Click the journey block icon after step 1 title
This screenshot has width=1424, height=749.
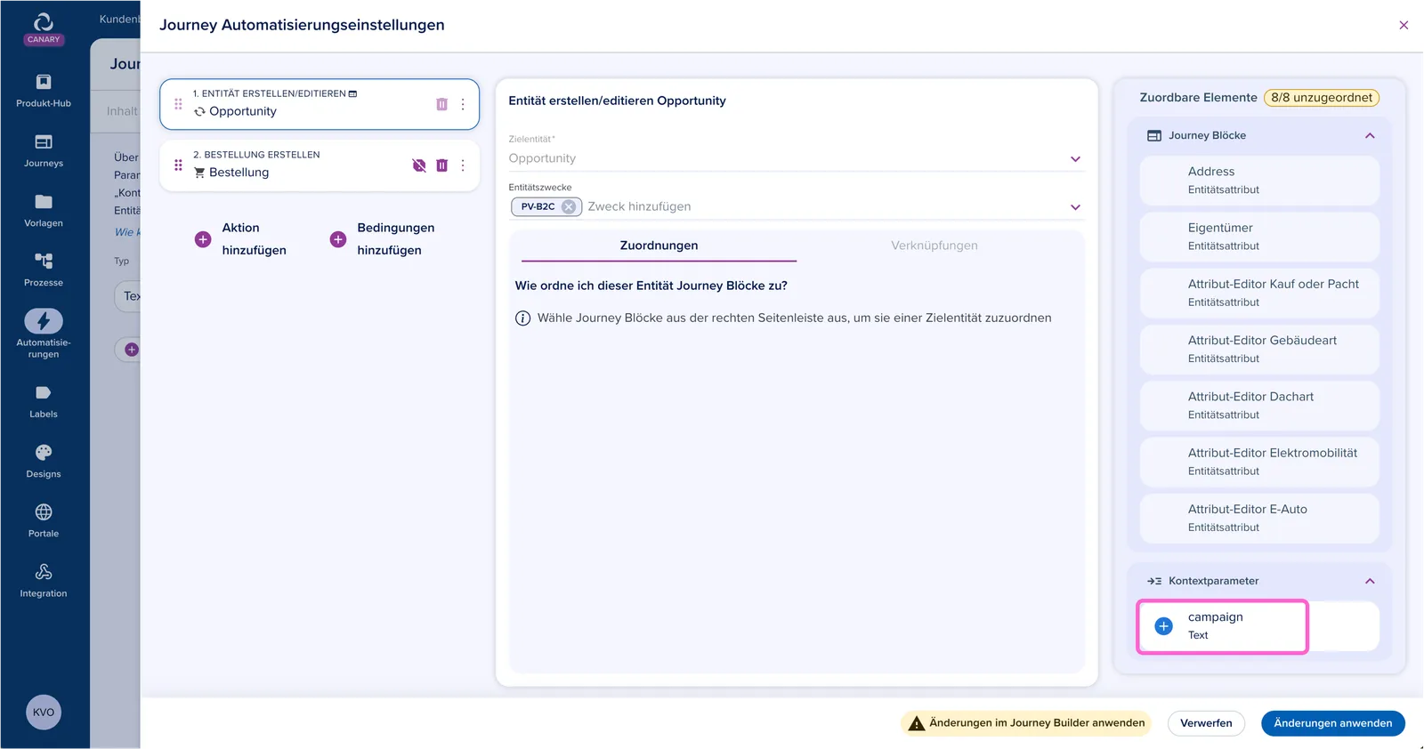[352, 93]
